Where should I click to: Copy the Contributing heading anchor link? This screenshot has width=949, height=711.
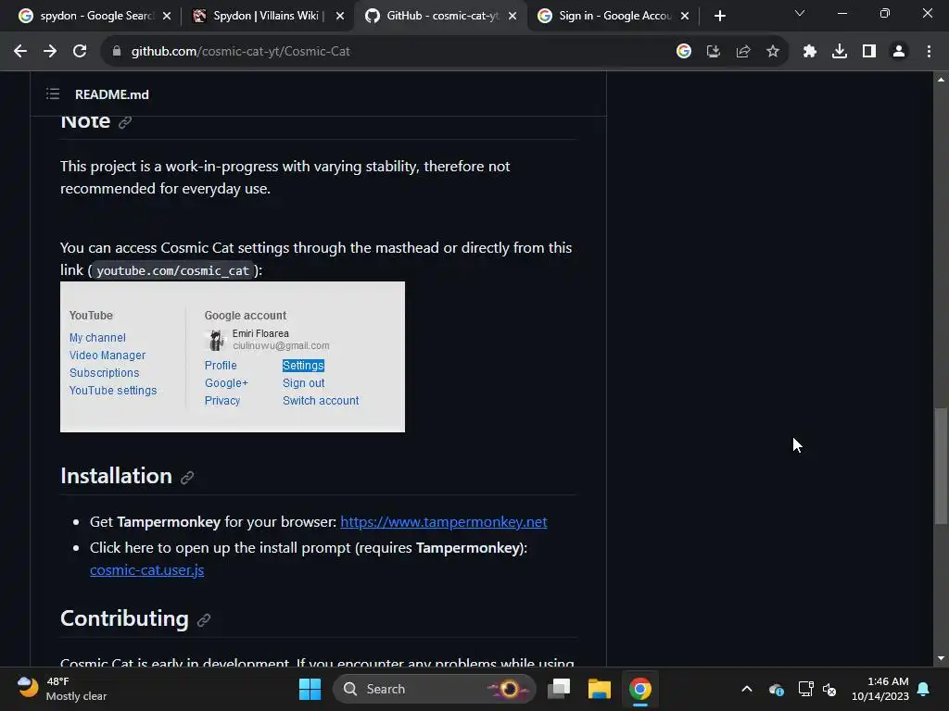coord(204,619)
